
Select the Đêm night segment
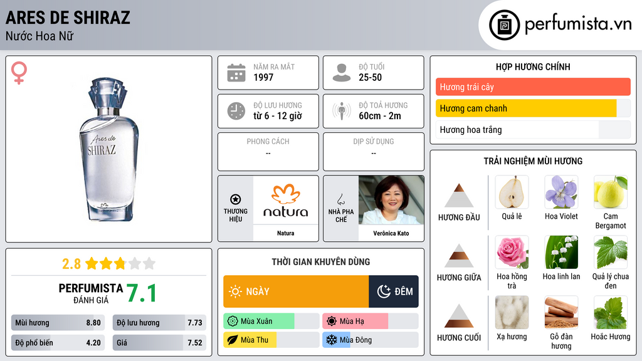coord(394,291)
